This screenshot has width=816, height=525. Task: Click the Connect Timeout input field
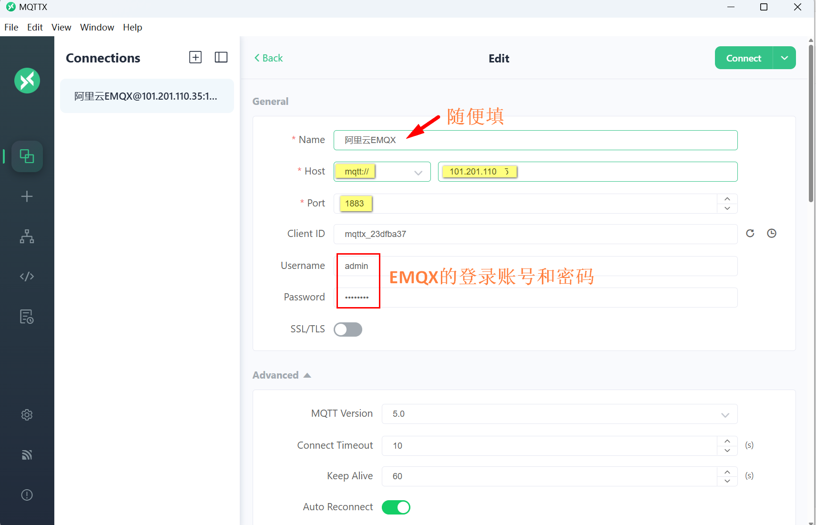[550, 446]
